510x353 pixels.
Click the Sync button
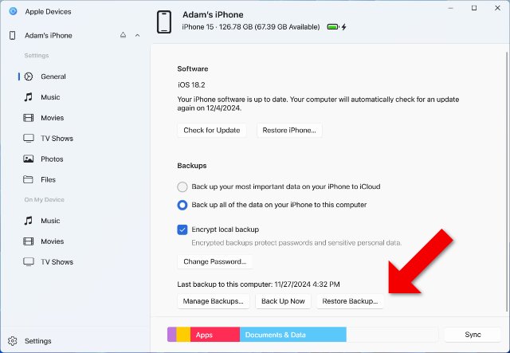tap(473, 335)
